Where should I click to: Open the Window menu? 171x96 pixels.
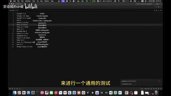coord(47,1)
